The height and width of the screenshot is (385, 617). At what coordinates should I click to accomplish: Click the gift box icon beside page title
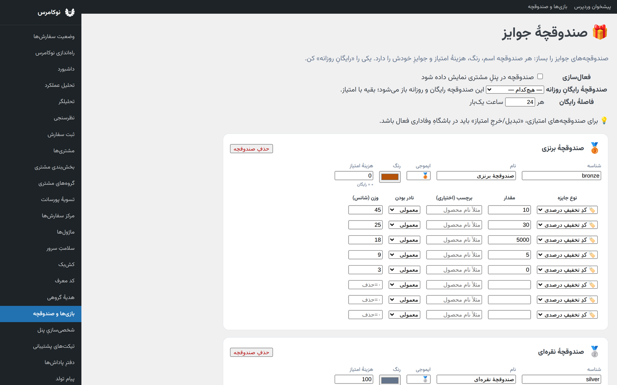pos(600,32)
